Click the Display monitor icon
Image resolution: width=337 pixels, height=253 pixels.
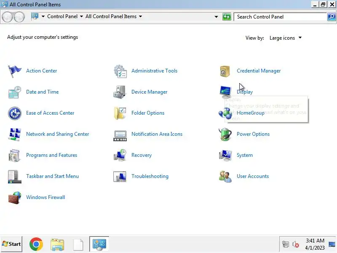click(x=225, y=92)
